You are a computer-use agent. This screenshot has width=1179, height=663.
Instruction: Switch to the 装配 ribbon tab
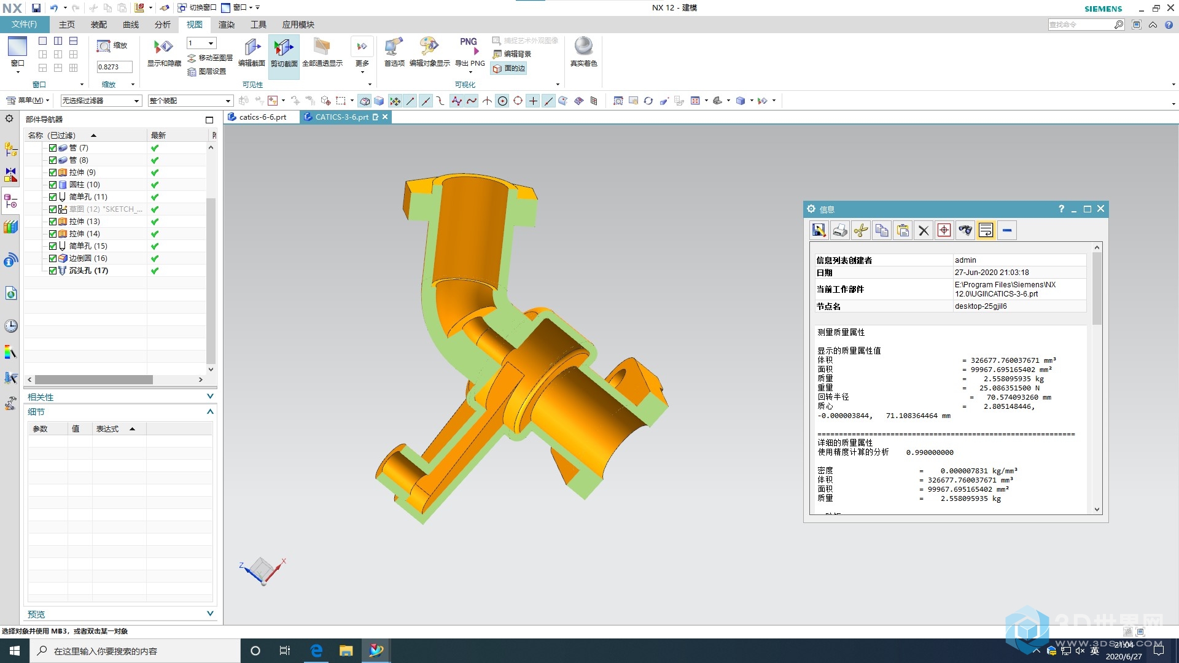99,25
